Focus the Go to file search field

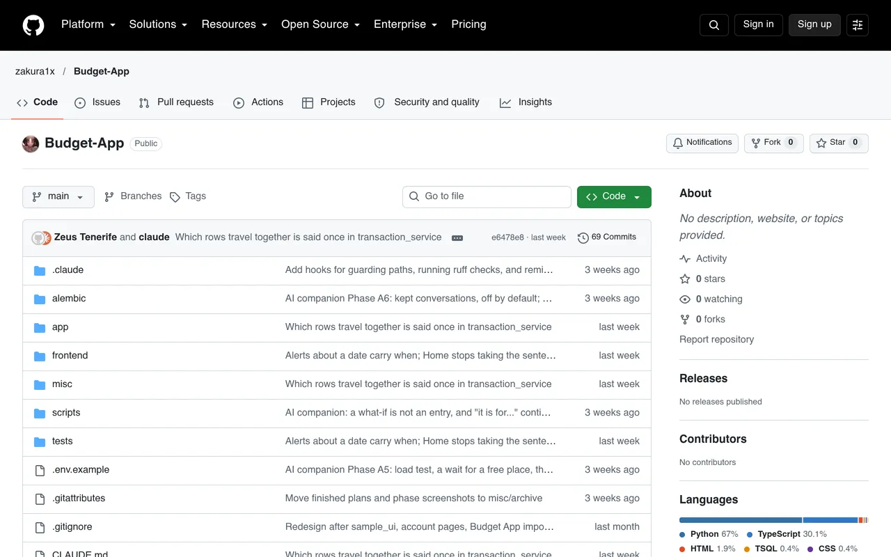point(487,196)
